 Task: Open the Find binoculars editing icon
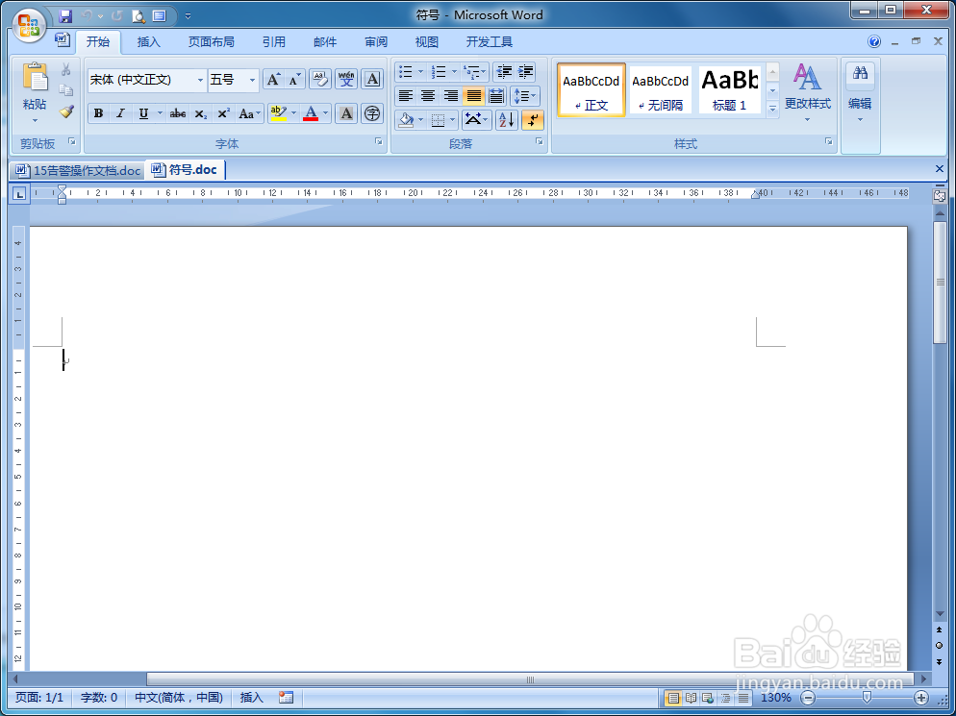tap(860, 74)
